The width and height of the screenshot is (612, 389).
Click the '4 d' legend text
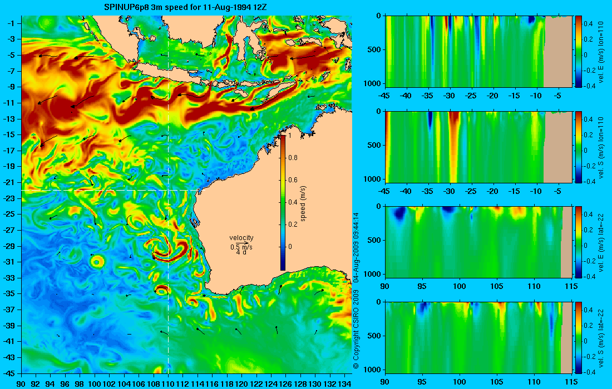coord(241,252)
